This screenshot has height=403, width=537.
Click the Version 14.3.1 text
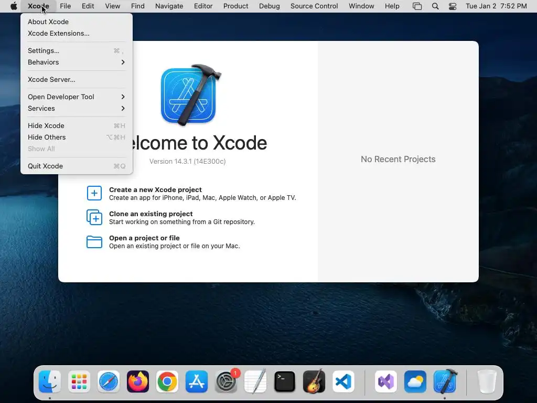point(187,162)
